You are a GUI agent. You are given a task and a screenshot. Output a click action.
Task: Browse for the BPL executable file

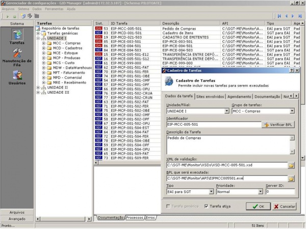[291, 178]
